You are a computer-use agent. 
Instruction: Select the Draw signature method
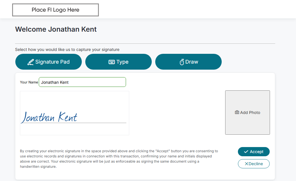pyautogui.click(x=188, y=62)
